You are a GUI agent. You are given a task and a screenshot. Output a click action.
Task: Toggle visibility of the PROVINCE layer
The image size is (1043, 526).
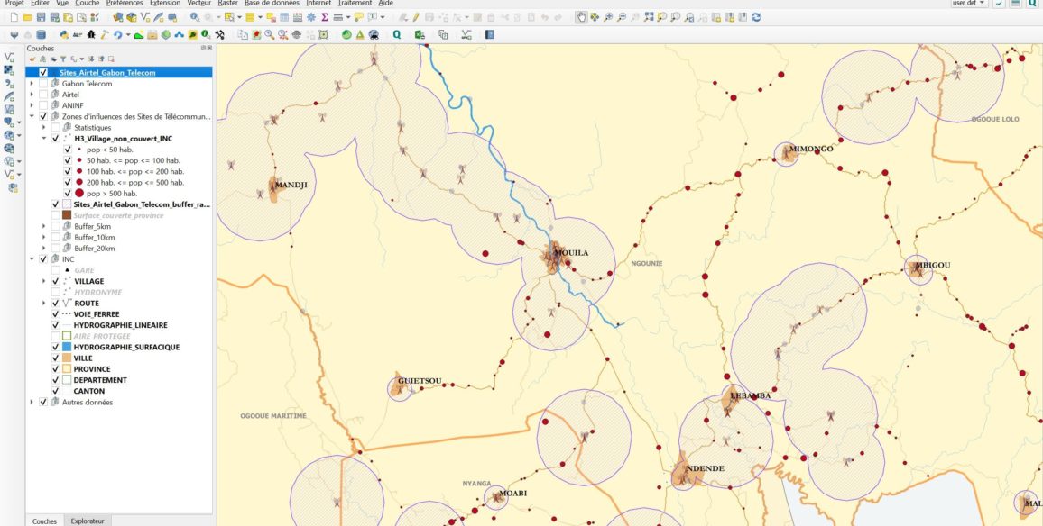pyautogui.click(x=55, y=369)
